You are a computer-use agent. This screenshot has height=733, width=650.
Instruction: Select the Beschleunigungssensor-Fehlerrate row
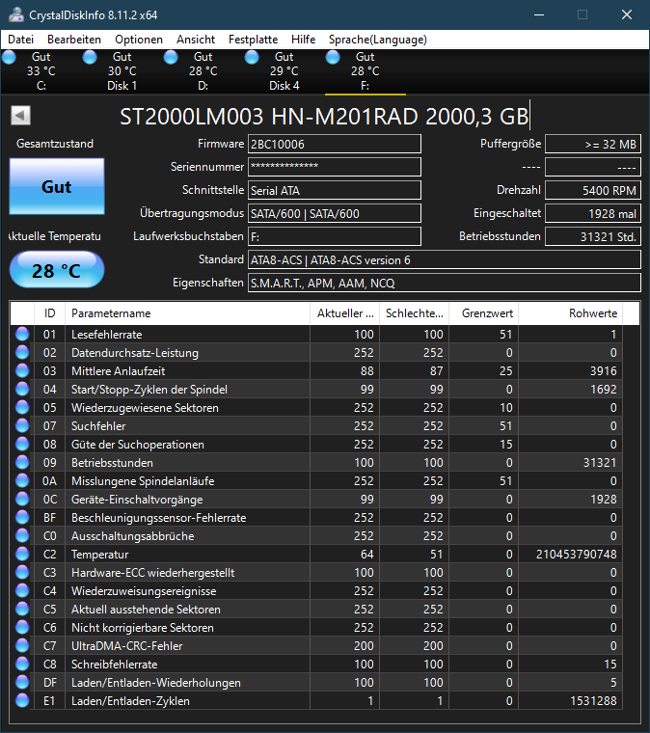316,518
